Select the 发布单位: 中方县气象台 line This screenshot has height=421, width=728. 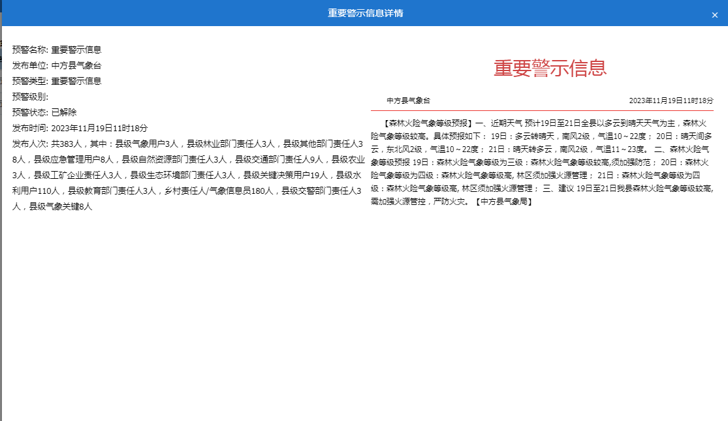click(57, 65)
